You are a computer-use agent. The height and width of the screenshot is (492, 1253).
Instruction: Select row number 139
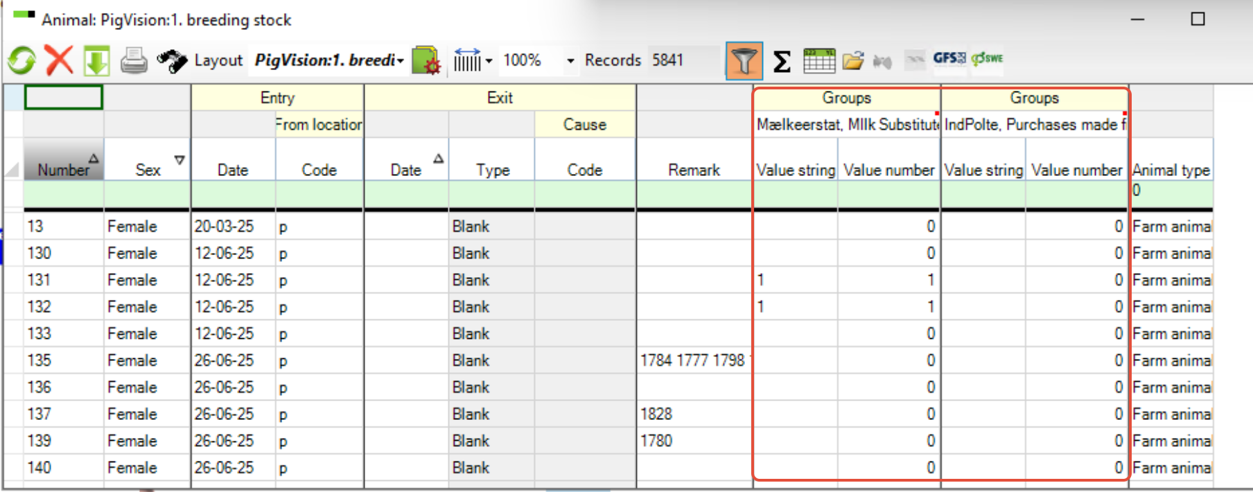point(64,441)
